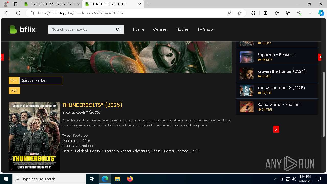The height and width of the screenshot is (184, 327).
Task: Open browser Extensions icon
Action: point(253,13)
